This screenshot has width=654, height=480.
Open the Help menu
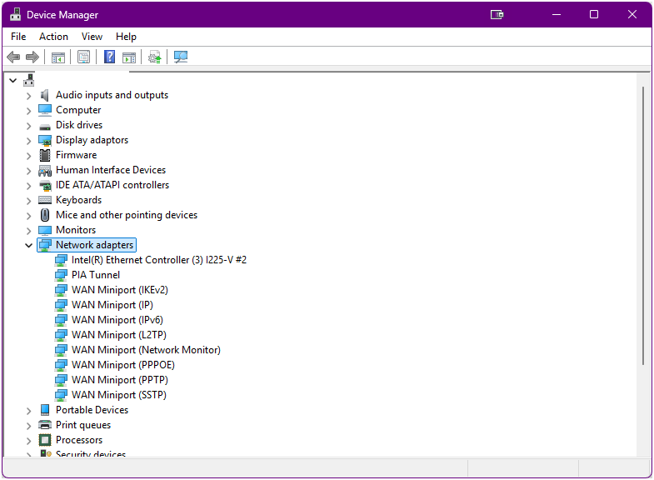[126, 37]
